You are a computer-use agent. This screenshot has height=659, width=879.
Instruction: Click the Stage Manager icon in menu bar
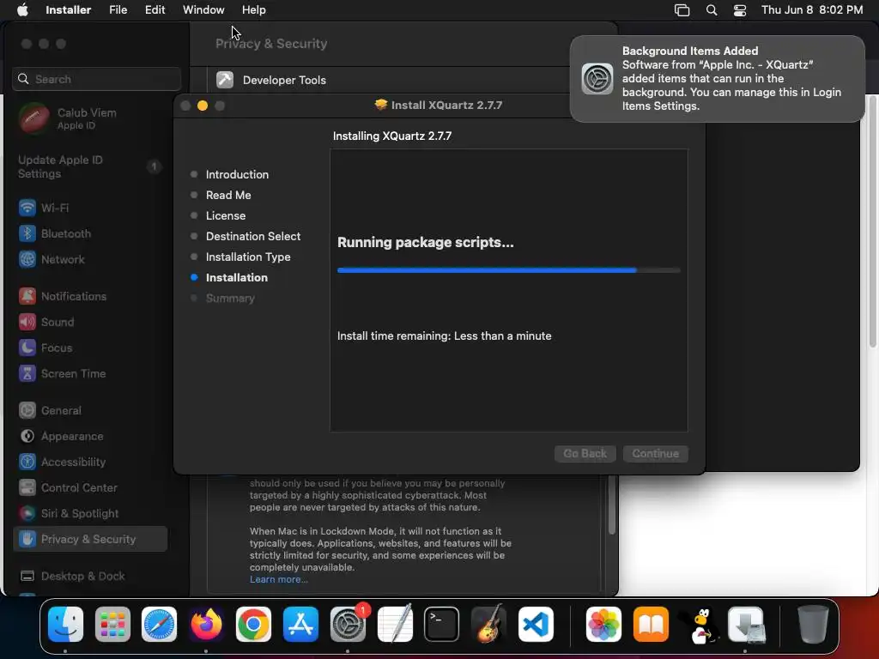[682, 10]
